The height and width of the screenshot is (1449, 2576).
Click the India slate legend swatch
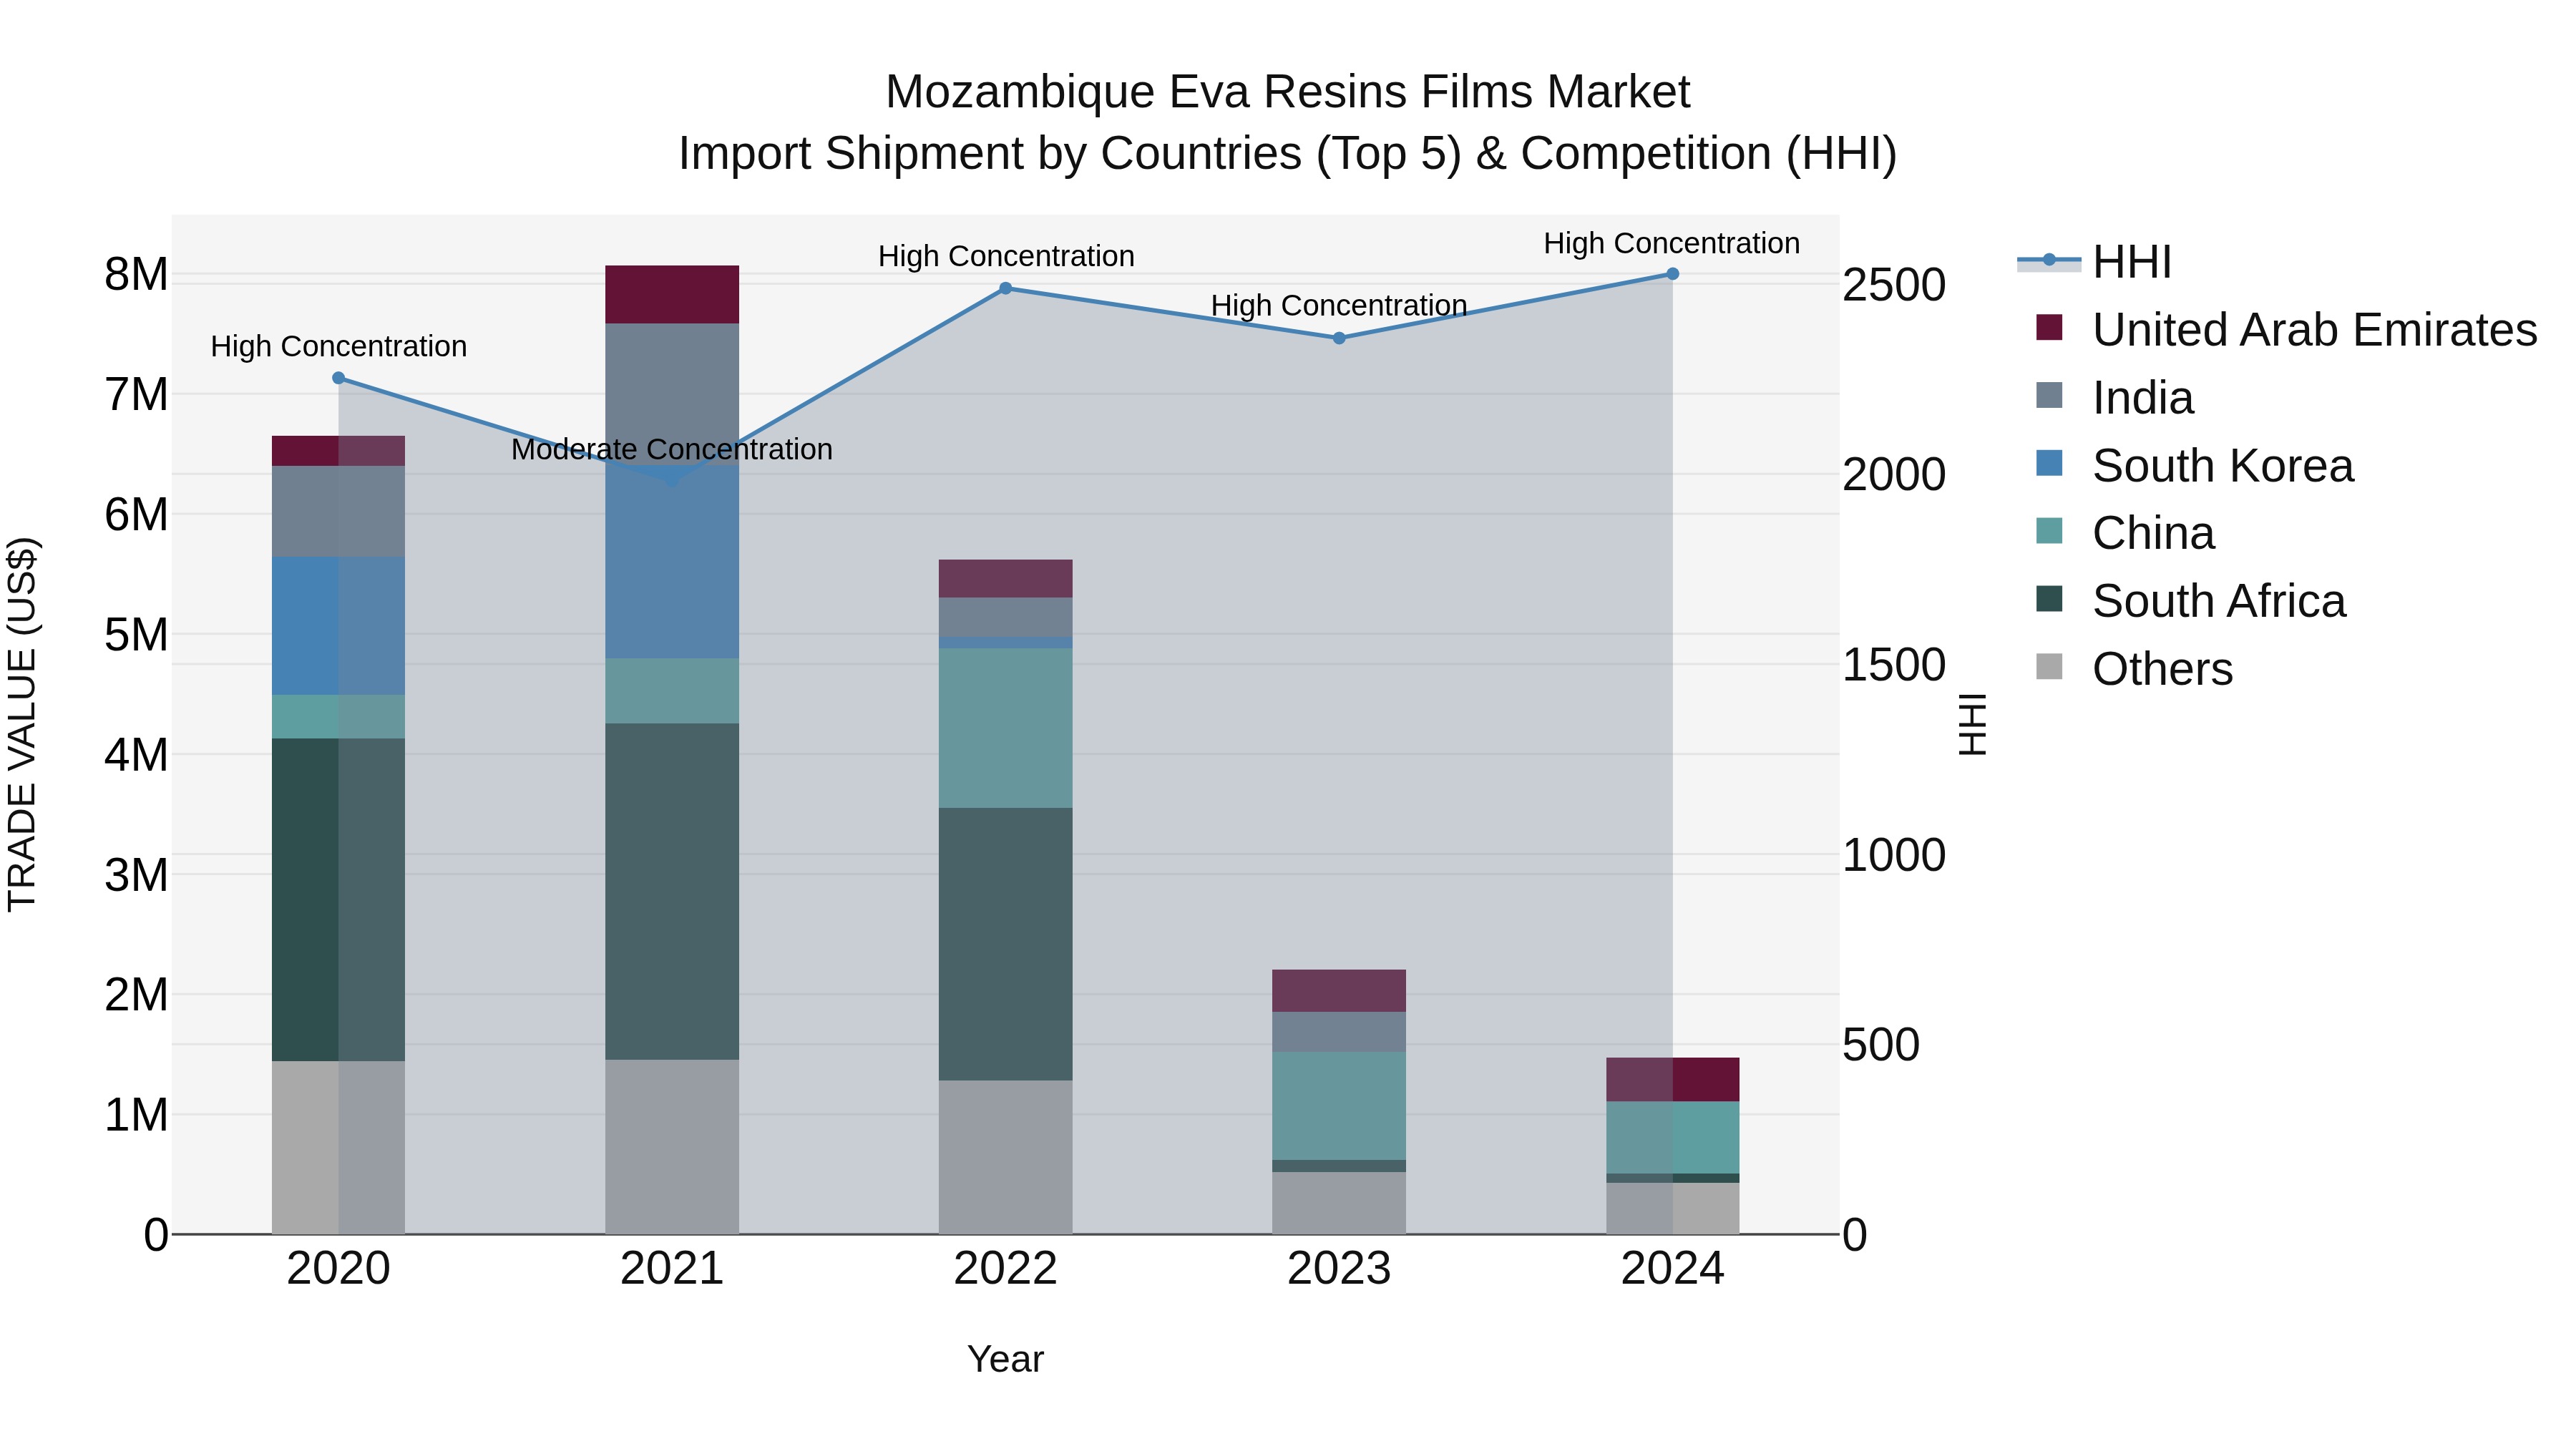coord(2049,395)
